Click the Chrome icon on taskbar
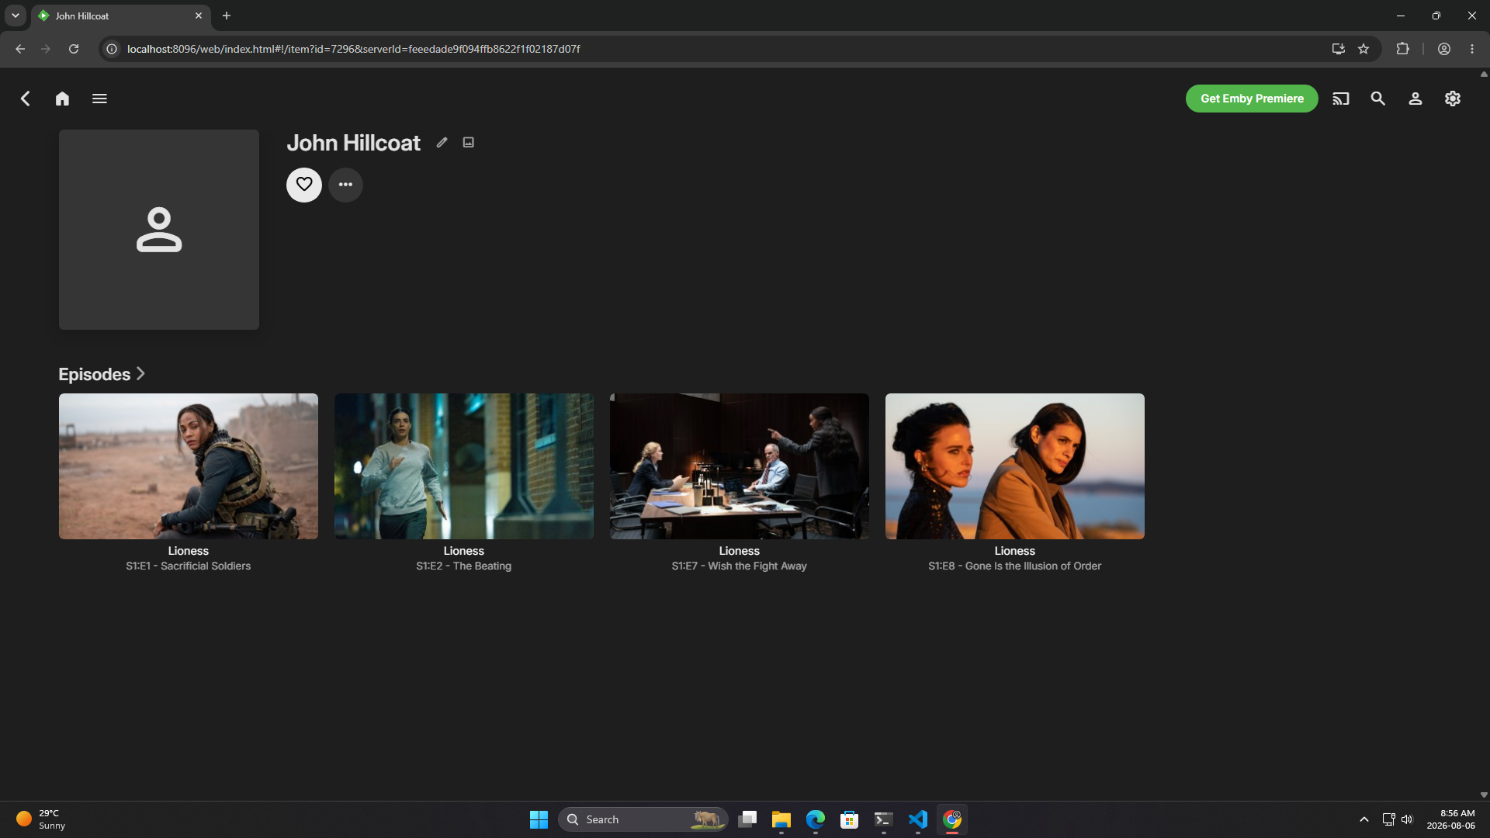The image size is (1490, 838). coord(952,819)
